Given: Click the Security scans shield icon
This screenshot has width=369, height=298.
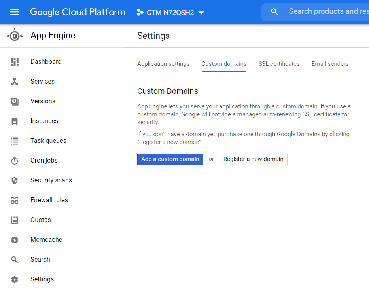Looking at the screenshot, I should pyautogui.click(x=15, y=180).
